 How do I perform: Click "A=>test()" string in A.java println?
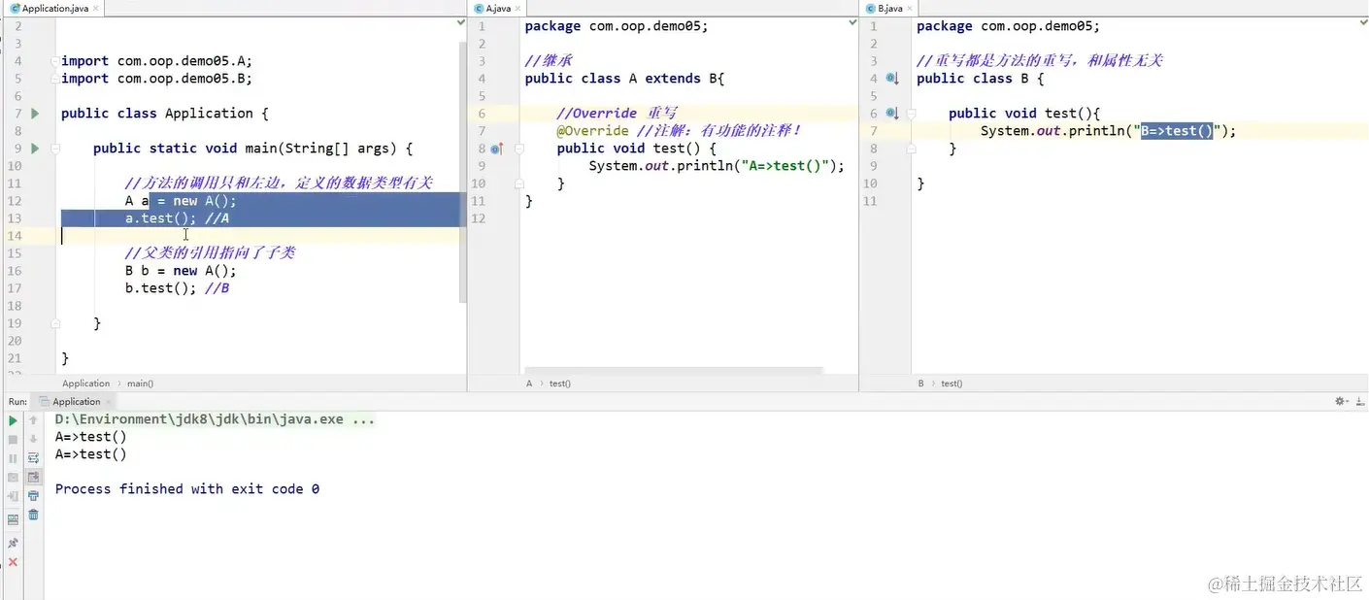tap(786, 166)
